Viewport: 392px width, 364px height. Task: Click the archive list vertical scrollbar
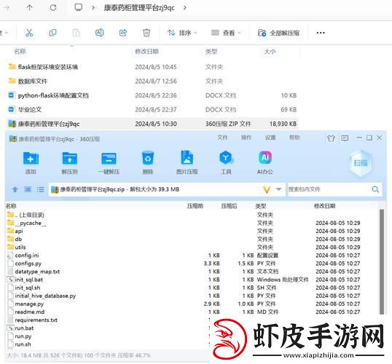click(382, 261)
